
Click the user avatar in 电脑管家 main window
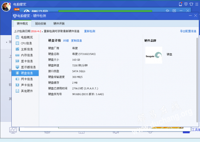tap(6, 7)
